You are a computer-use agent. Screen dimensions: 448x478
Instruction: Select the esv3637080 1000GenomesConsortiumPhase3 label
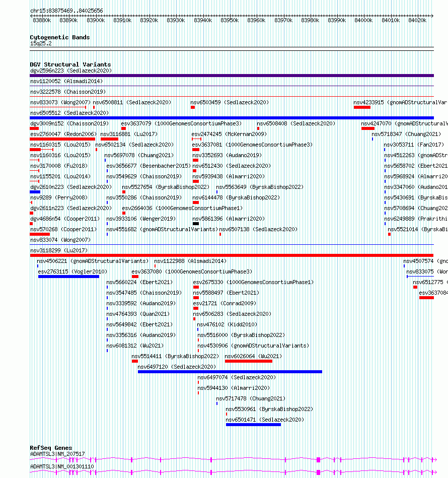192,272
